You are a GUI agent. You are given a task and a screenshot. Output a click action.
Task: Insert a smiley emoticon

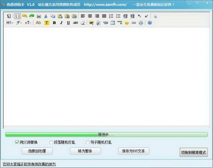tap(127, 23)
